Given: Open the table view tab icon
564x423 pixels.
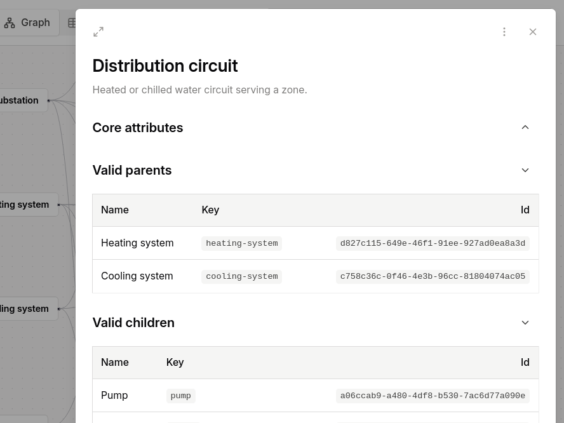Looking at the screenshot, I should [71, 23].
